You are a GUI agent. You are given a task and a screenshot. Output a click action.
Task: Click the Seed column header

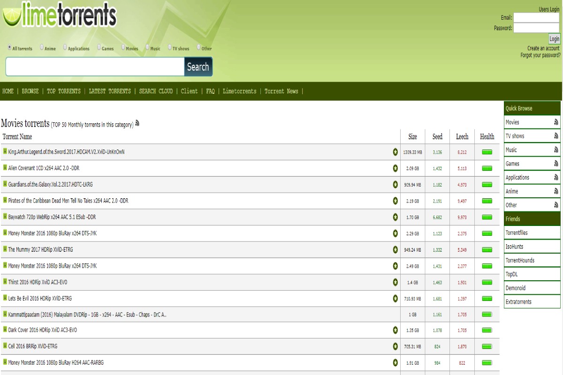pyautogui.click(x=437, y=137)
